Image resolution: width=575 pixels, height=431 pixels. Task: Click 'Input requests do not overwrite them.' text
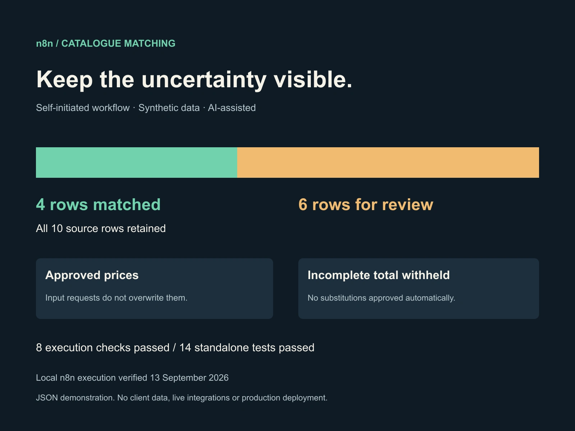(116, 298)
